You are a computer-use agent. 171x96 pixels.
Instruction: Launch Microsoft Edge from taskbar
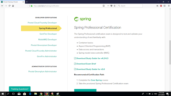(x=30, y=94)
